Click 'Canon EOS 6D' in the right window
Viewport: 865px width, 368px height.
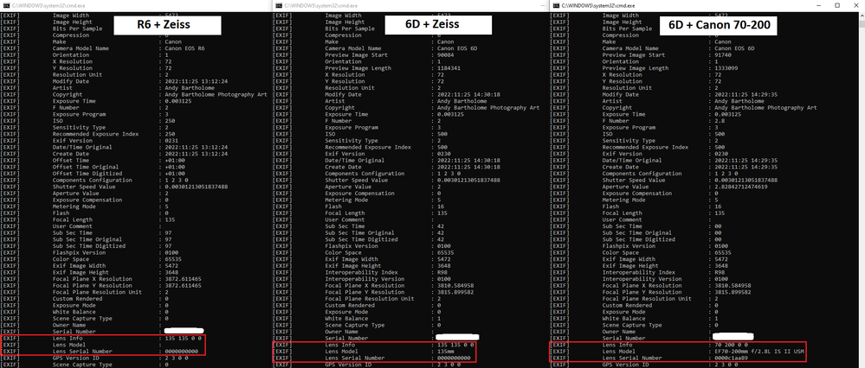(x=733, y=48)
